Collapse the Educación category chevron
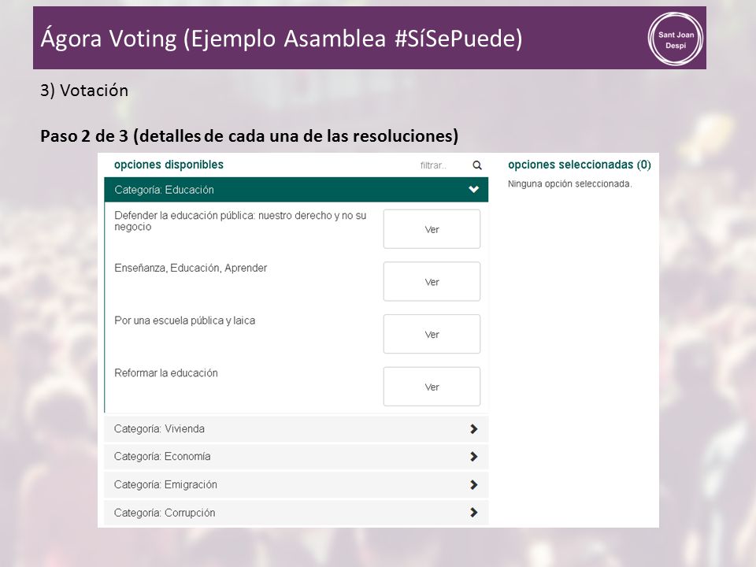 click(x=473, y=190)
